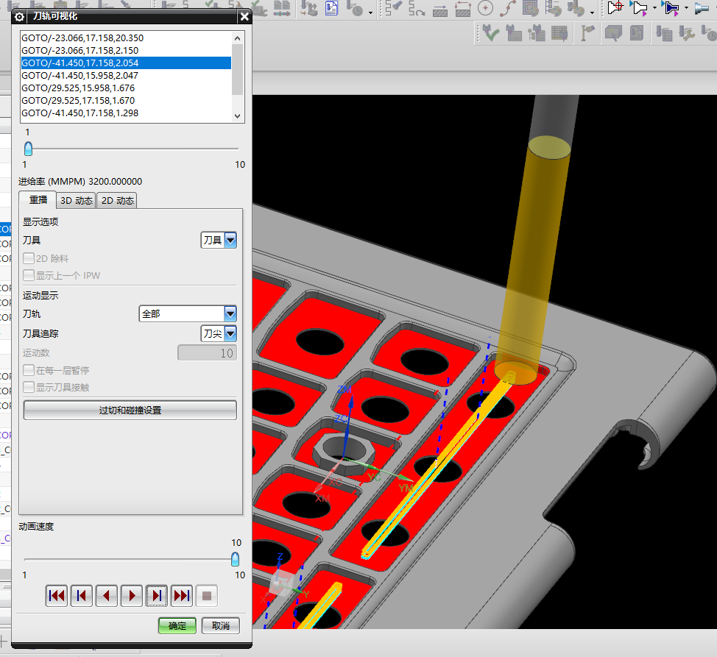Click the tool with palette icon
717x657 pixels.
(x=576, y=8)
